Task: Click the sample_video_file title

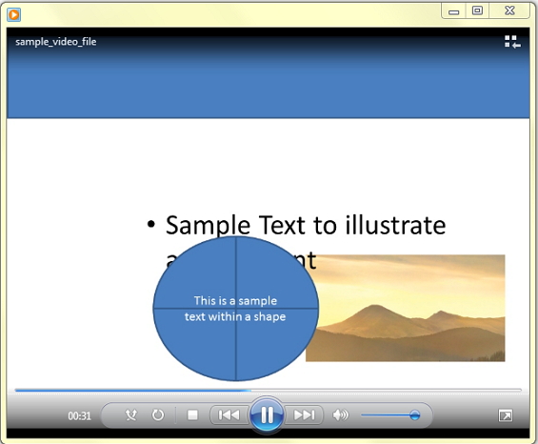Action: (x=55, y=42)
